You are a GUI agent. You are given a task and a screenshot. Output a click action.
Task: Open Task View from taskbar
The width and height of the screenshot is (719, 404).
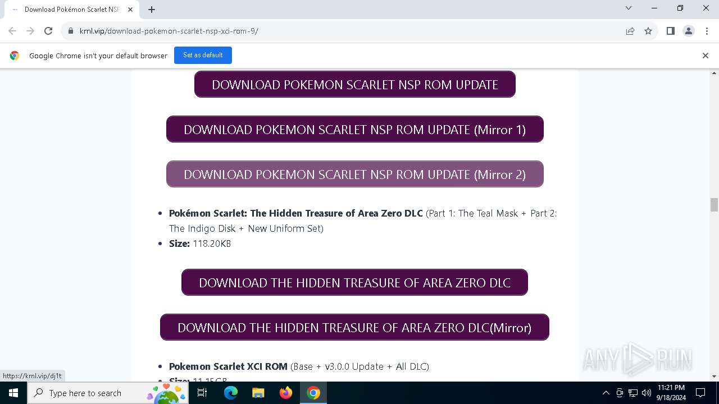[x=202, y=393]
